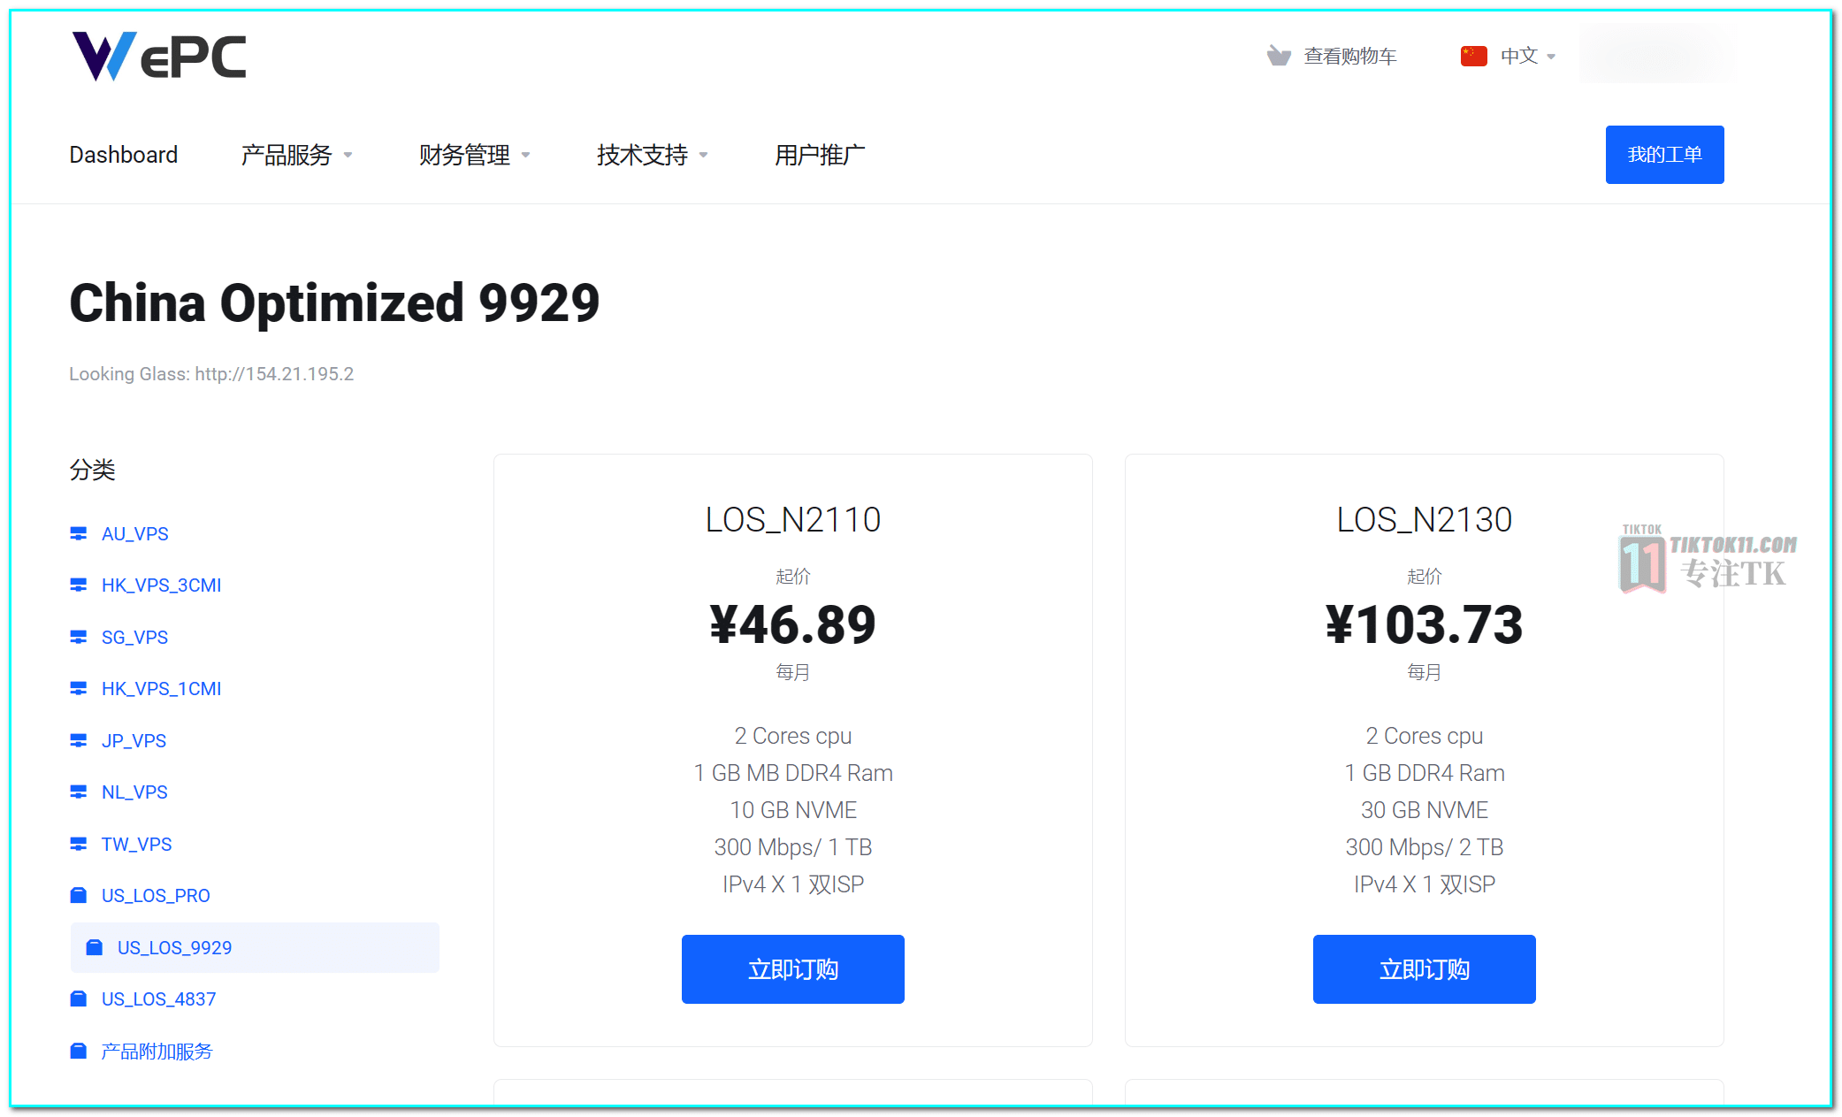Viewport: 1842px width, 1117px height.
Task: Go to the Dashboard menu item
Action: 124,155
